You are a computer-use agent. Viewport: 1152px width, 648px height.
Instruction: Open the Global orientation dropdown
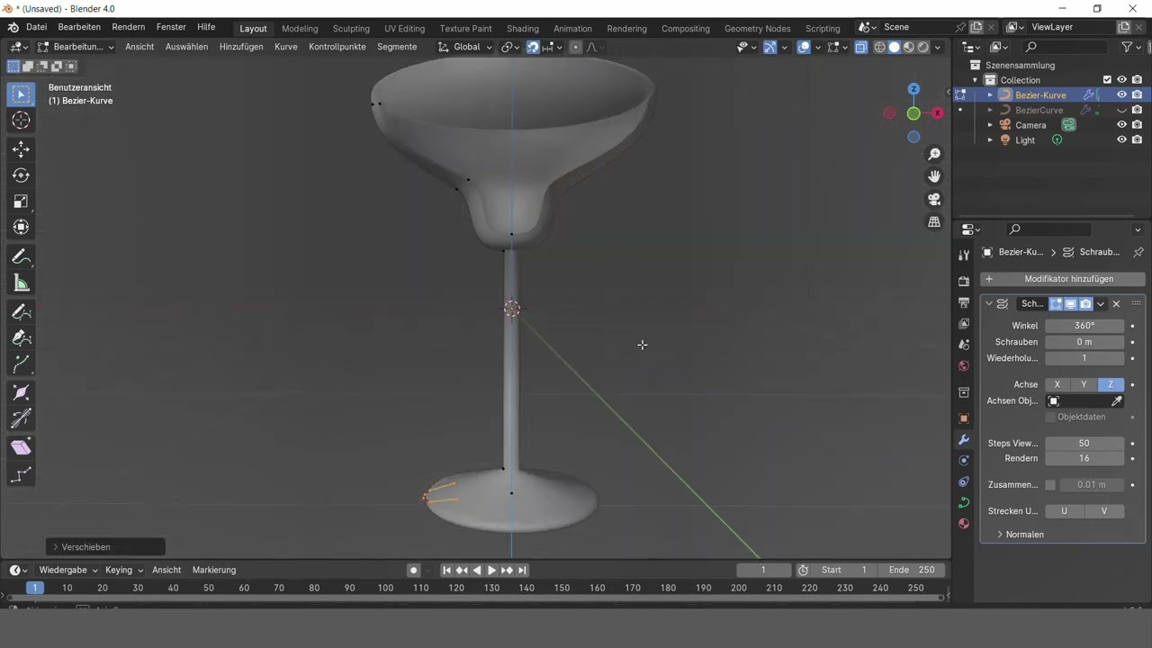pos(465,47)
